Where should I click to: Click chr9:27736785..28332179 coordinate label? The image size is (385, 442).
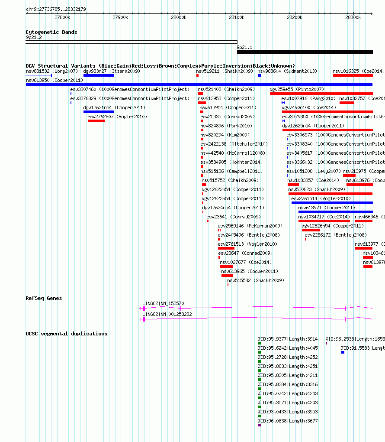click(x=56, y=9)
